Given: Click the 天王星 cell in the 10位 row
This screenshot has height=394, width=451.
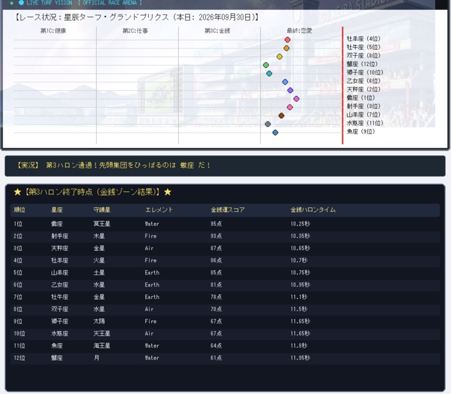Looking at the screenshot, I should click(102, 334).
